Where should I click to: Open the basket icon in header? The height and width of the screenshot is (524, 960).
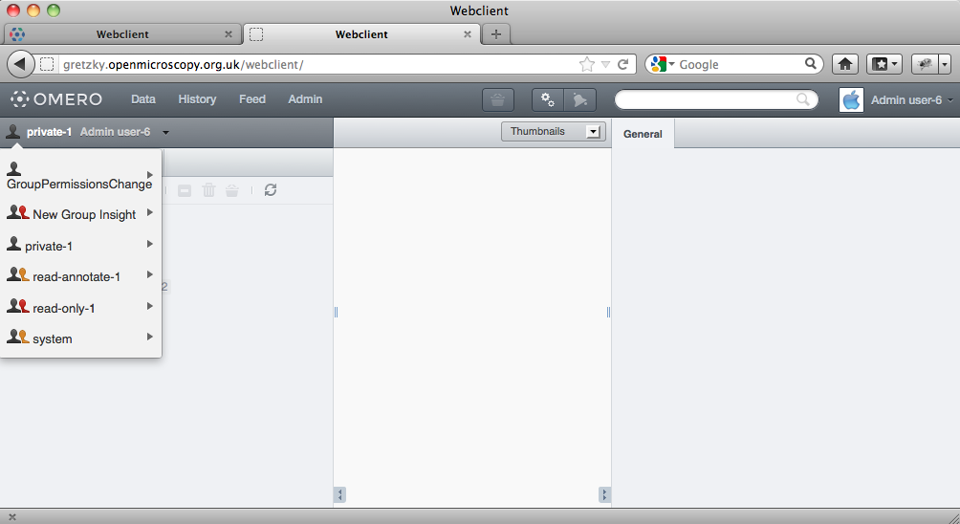[498, 99]
